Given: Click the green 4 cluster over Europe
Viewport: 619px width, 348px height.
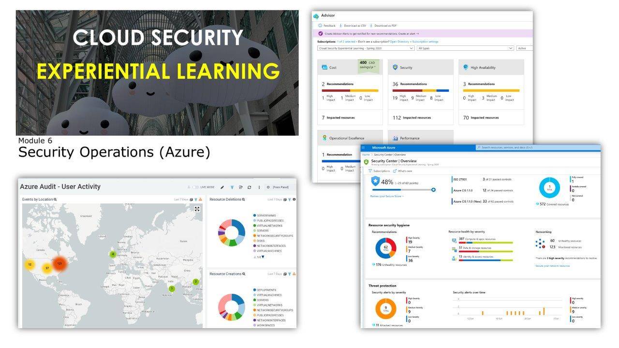Looking at the screenshot, I should (113, 254).
